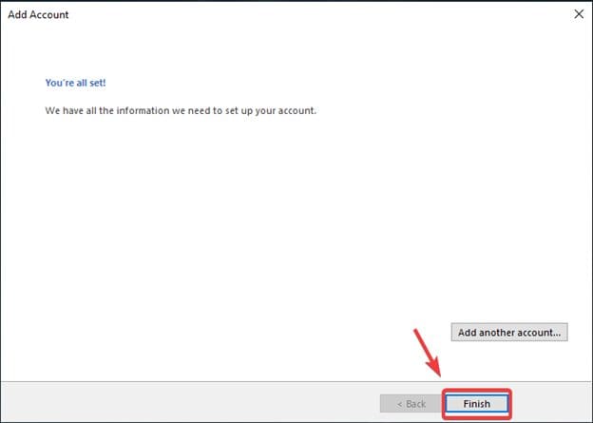Click the red arrow pointing to Finish
Screen dimensions: 593x423
(425, 354)
